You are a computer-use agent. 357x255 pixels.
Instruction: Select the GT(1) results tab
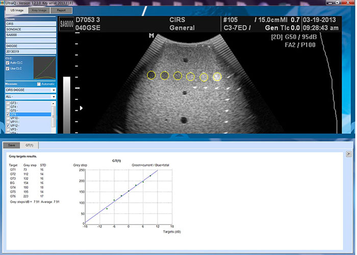(x=30, y=145)
